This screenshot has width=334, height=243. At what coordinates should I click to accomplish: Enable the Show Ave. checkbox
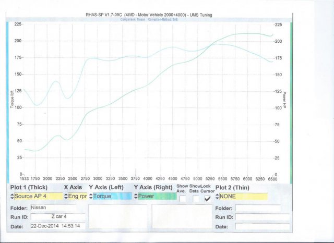coord(183,199)
